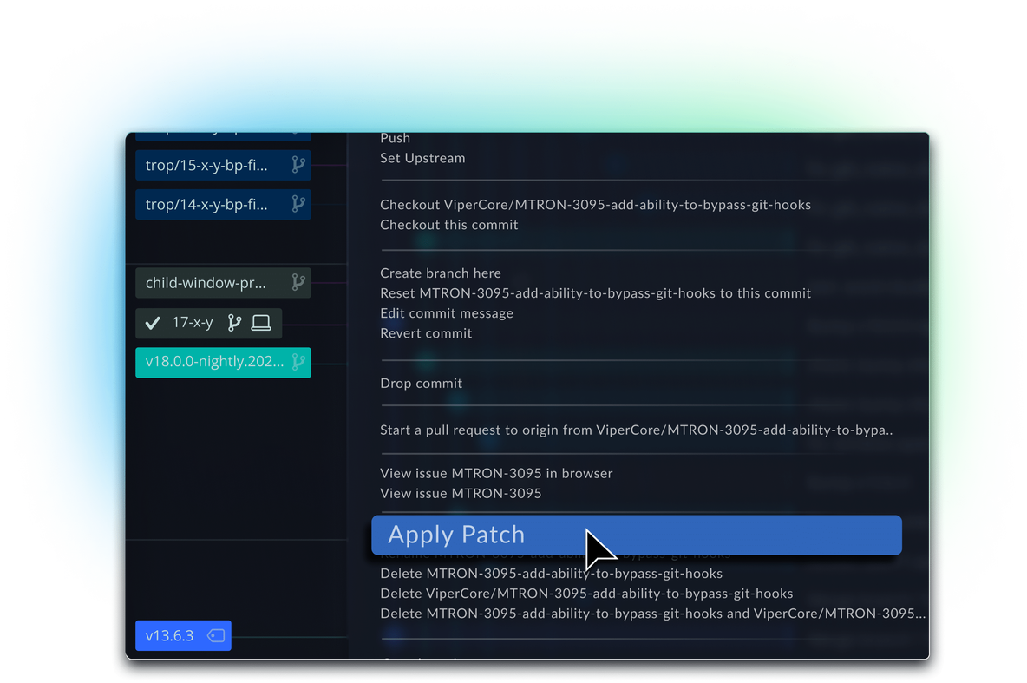Select child-window-pr... branch label
This screenshot has height=683, width=1027.
223,283
